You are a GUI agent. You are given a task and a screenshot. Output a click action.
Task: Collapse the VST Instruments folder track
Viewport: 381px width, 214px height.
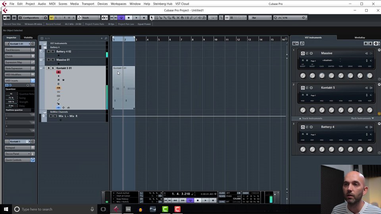[x=45, y=44]
